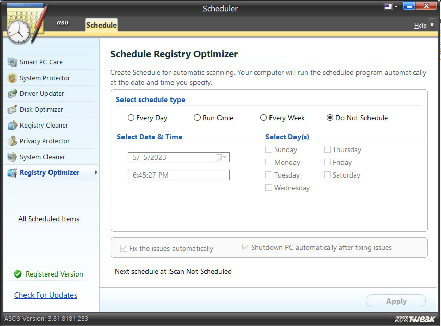This screenshot has height=326, width=441.
Task: Click the scheduled time field
Action: (178, 175)
